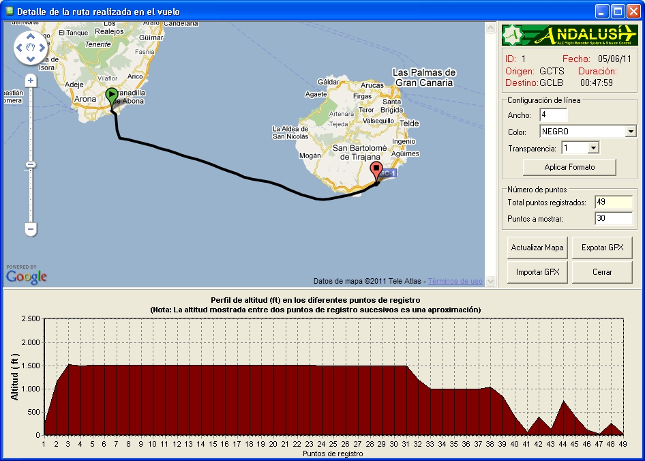The height and width of the screenshot is (461, 645).
Task: Click the "Telde" label on the map
Action: point(409,123)
